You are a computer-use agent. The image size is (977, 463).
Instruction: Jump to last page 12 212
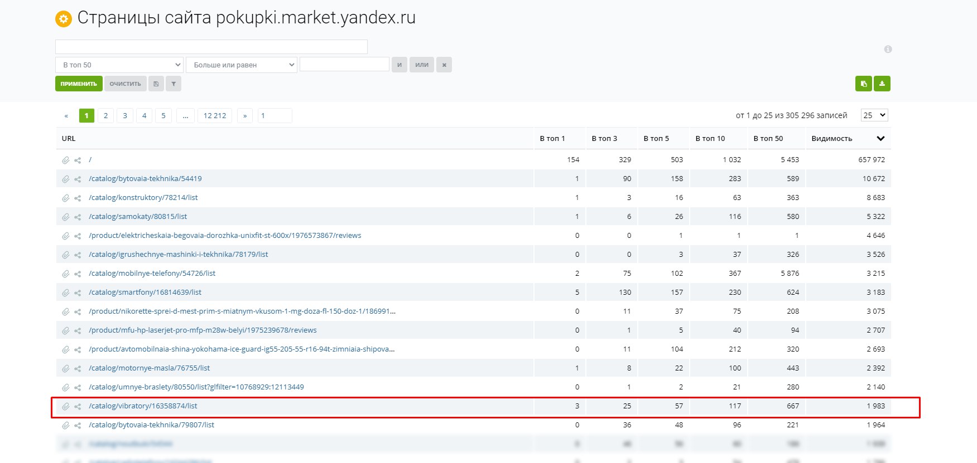pyautogui.click(x=215, y=115)
